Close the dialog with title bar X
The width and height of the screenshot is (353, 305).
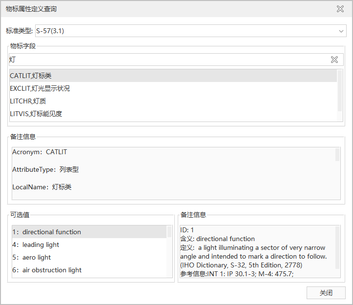point(340,9)
